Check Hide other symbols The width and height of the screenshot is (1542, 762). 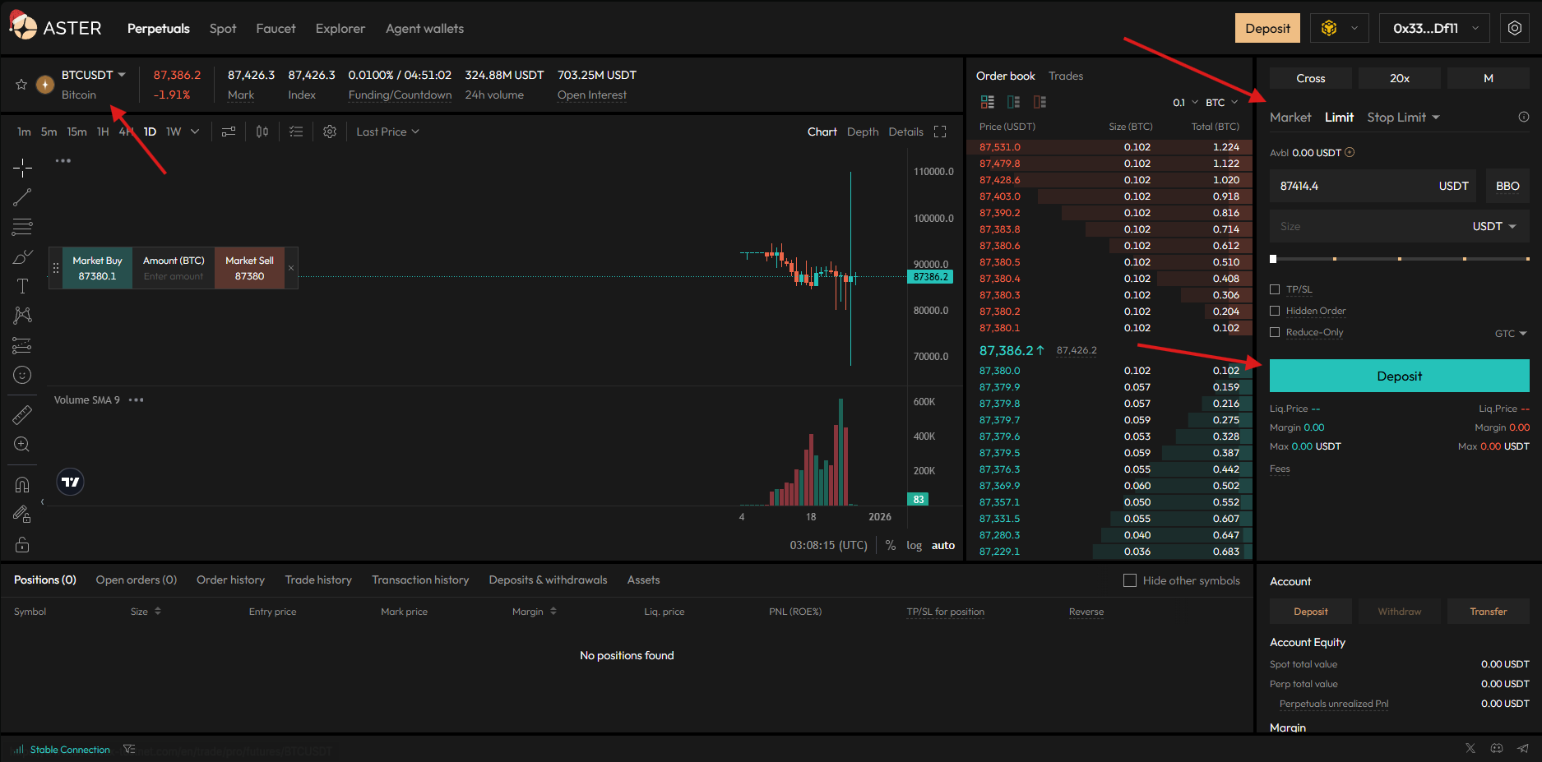point(1130,580)
